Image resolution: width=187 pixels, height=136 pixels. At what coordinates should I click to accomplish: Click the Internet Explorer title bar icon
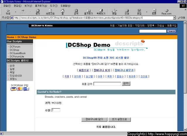click(x=1, y=1)
